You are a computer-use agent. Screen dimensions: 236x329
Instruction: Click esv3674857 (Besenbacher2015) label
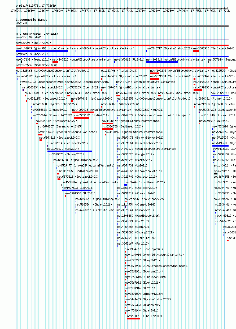(60, 126)
